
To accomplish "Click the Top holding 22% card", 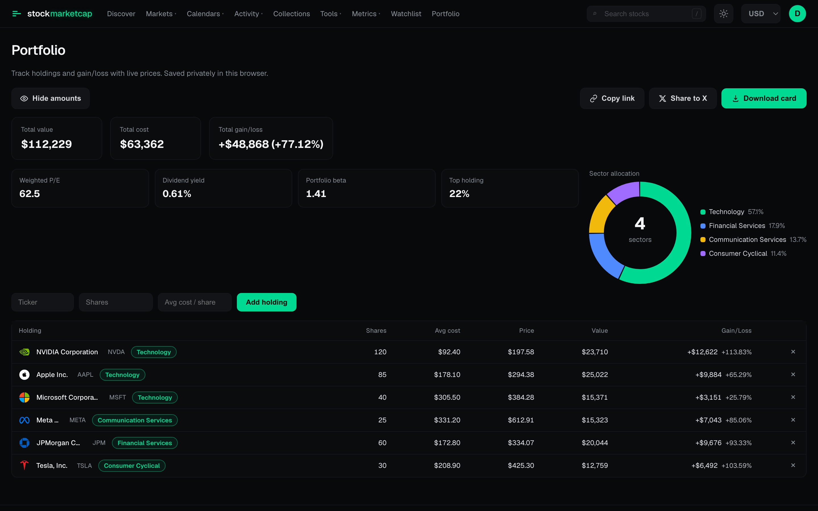I will (x=510, y=188).
